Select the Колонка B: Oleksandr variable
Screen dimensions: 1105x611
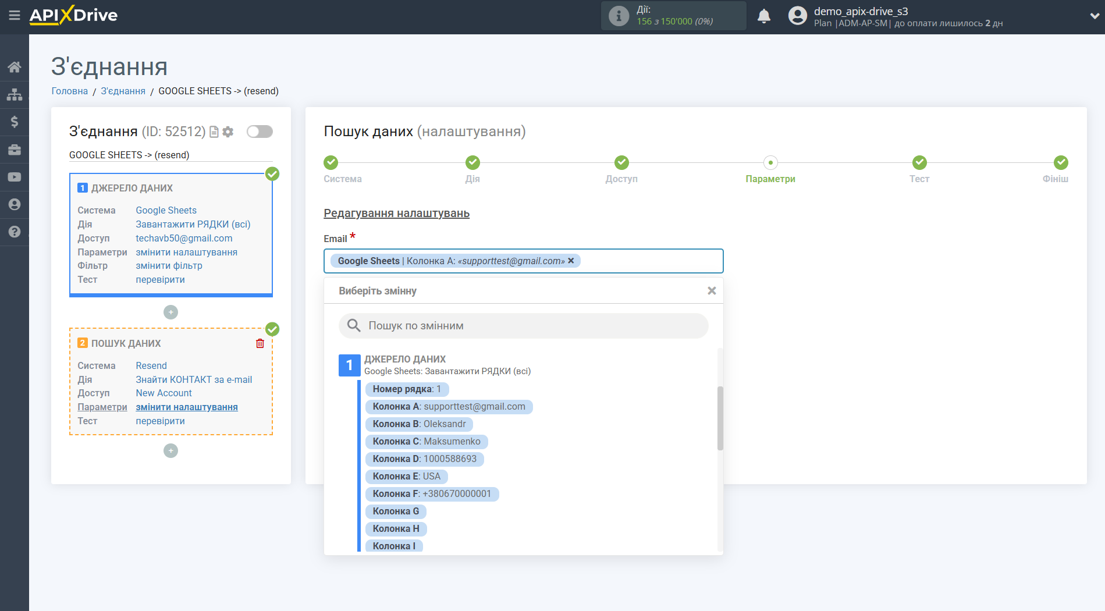[x=418, y=424]
